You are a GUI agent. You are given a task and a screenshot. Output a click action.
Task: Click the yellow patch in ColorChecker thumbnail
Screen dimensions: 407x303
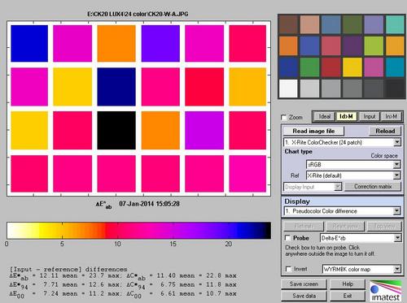tap(352, 67)
